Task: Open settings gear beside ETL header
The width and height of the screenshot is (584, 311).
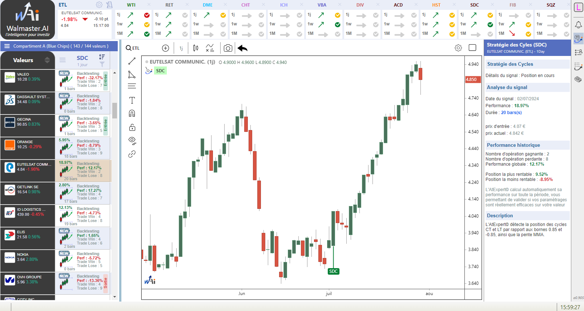Action: coord(99,5)
